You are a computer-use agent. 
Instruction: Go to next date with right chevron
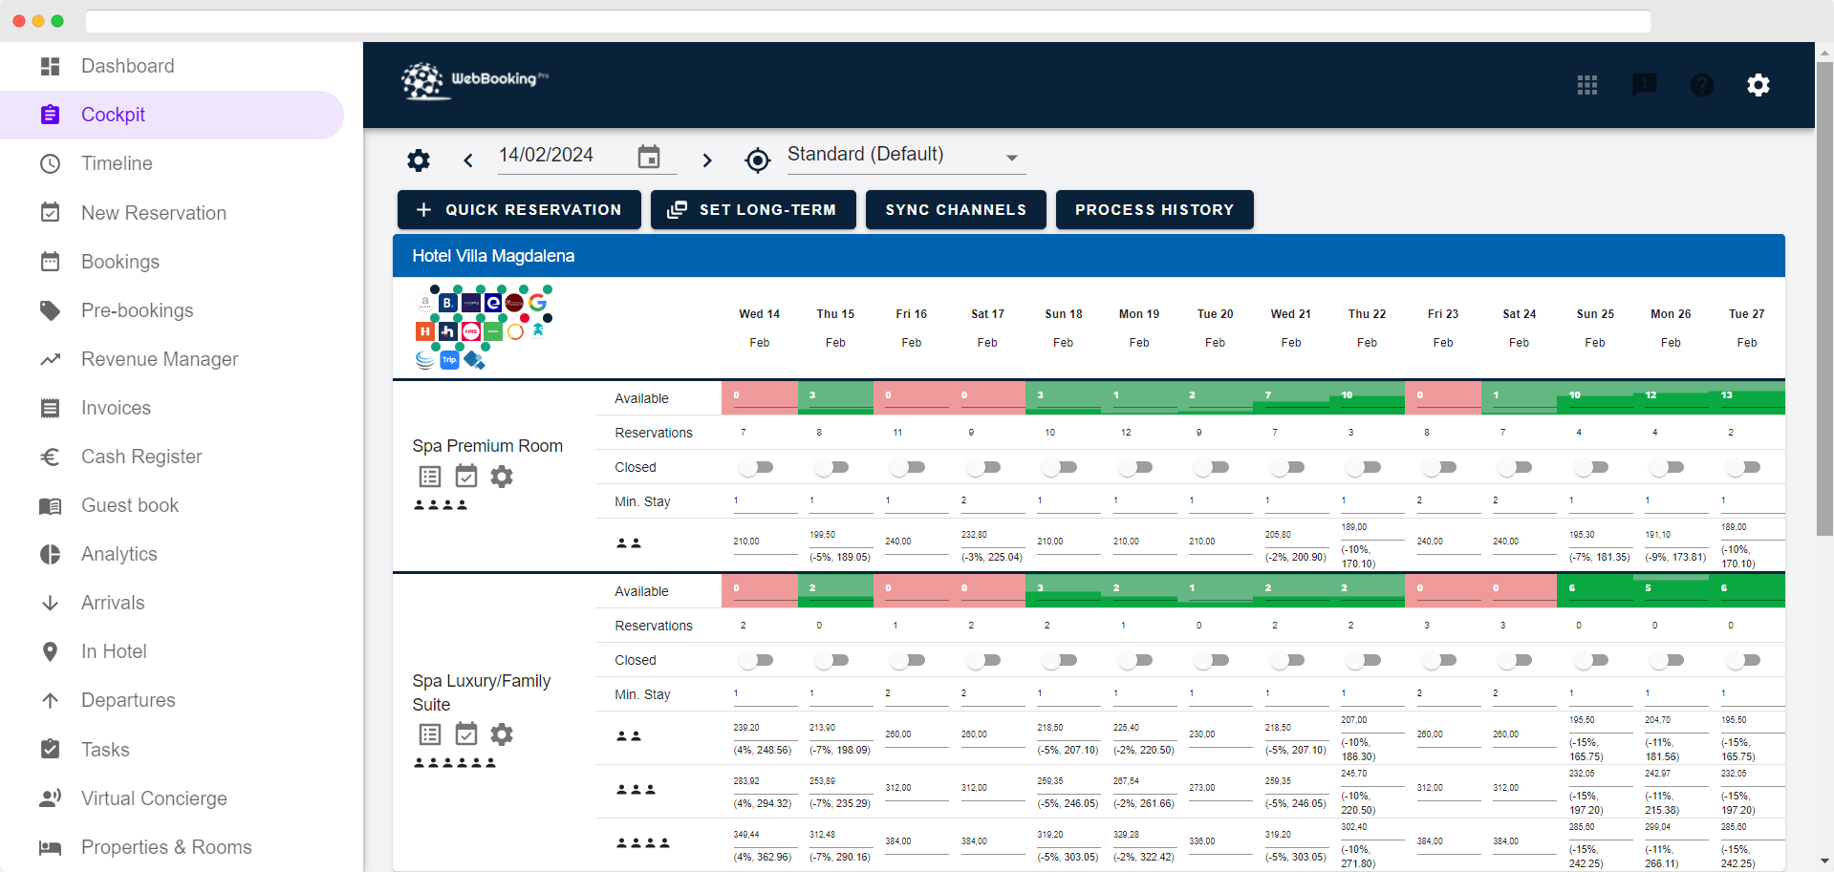pyautogui.click(x=707, y=160)
